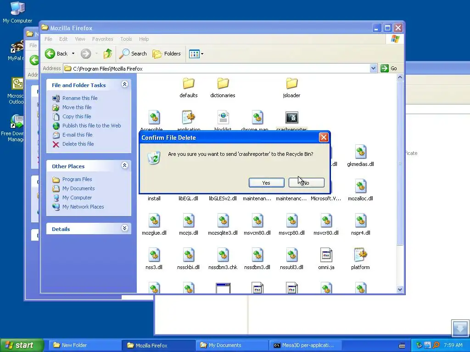
Task: Collapse File and Folder Tasks panel
Action: 125,84
